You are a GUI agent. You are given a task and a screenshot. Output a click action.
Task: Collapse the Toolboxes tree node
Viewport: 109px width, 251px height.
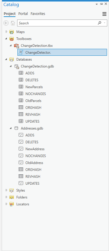pos(6,38)
